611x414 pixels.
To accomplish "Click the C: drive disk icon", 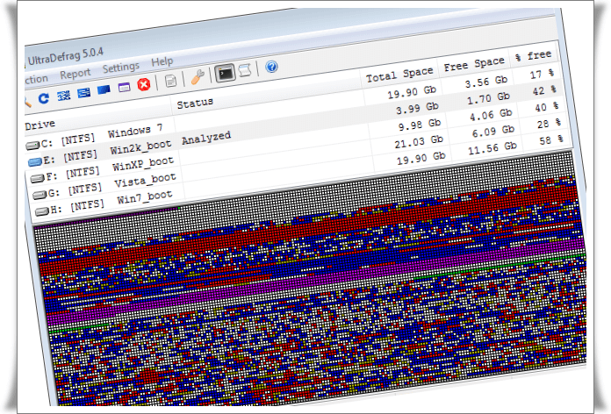I will [32, 146].
